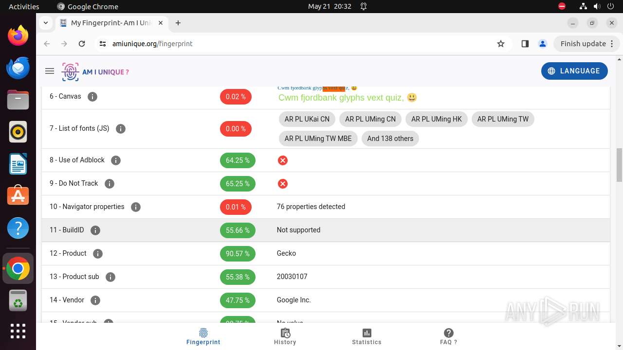Click Adblock red cross status icon
This screenshot has width=623, height=350.
[282, 160]
